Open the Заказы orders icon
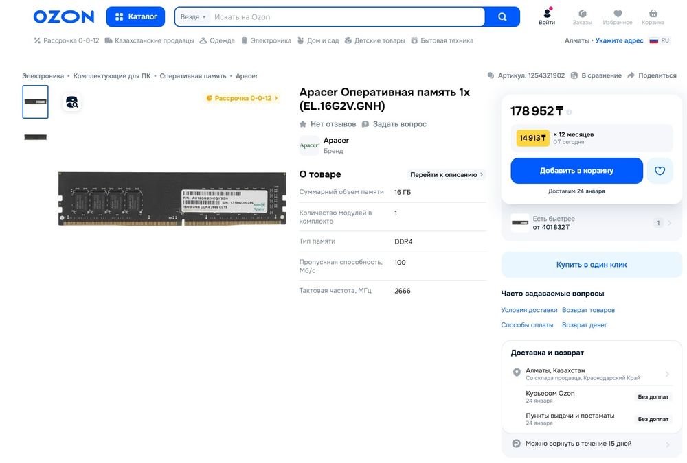Screen dimensions: 687x463 (582, 17)
